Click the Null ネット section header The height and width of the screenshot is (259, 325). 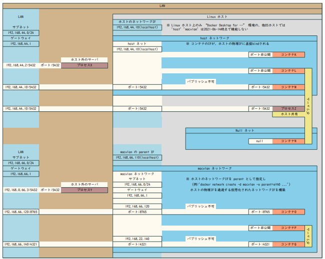pyautogui.click(x=245, y=130)
